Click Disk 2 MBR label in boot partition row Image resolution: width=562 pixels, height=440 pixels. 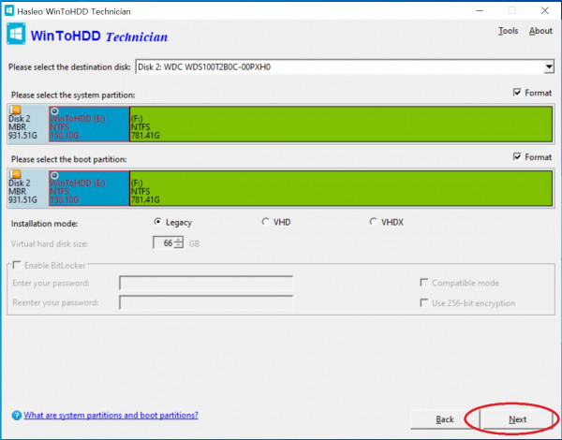click(22, 191)
